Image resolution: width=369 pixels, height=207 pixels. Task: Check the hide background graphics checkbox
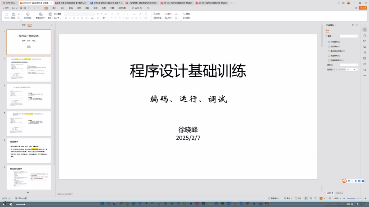(329, 60)
